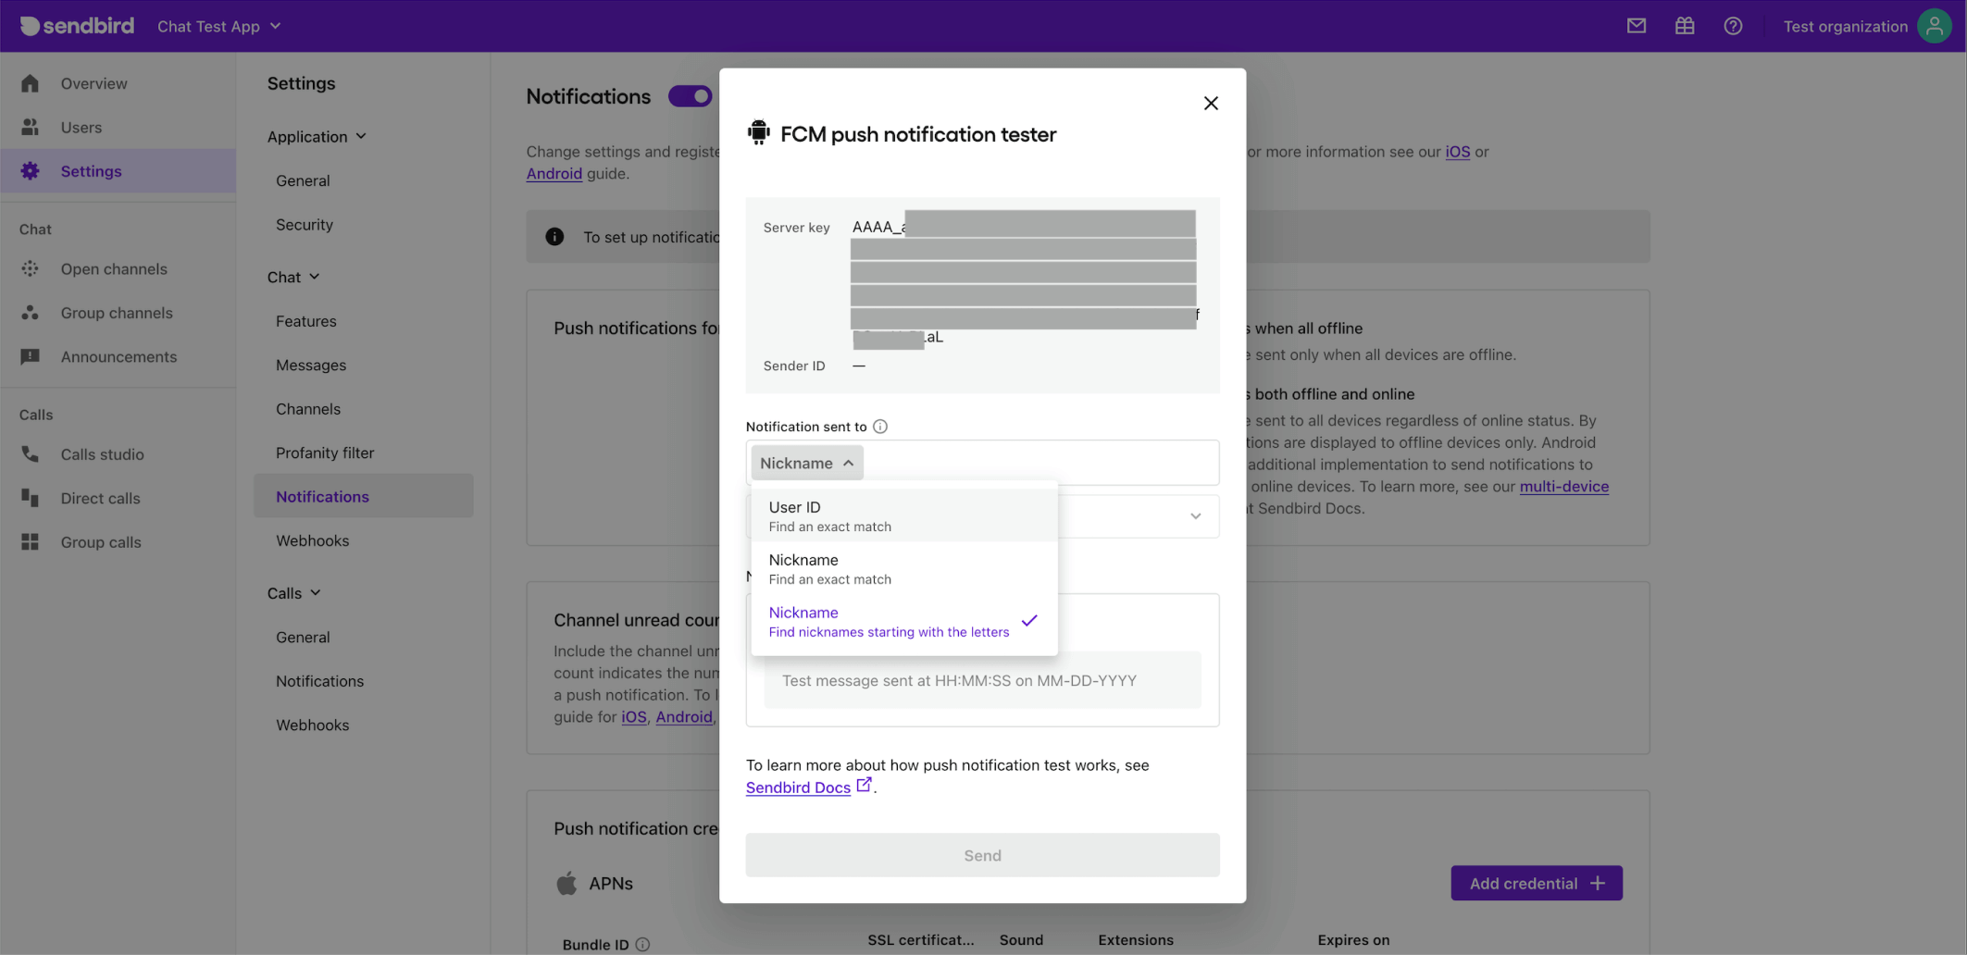
Task: Open the iOS guide link at top
Action: click(x=1458, y=152)
